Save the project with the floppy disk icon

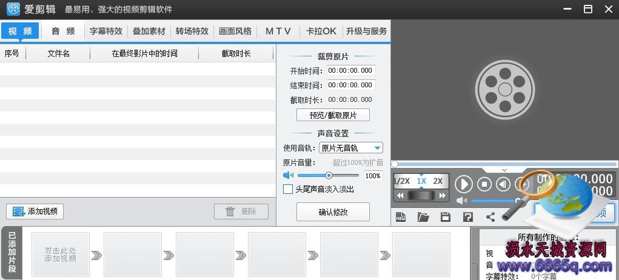point(445,216)
